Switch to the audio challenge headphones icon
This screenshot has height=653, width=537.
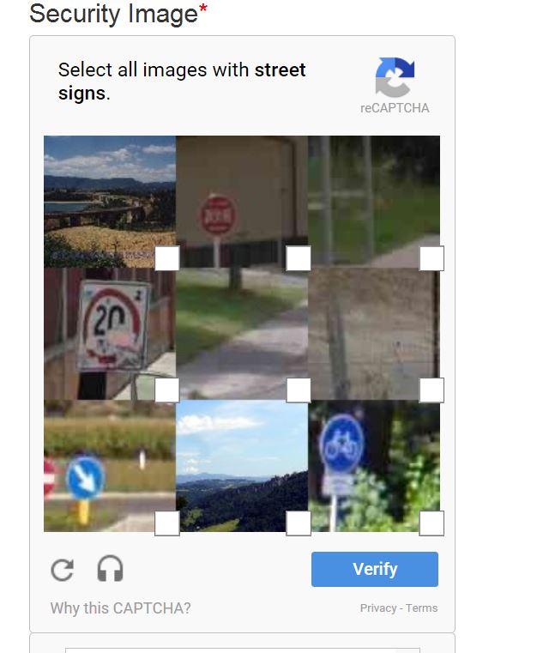click(x=110, y=568)
